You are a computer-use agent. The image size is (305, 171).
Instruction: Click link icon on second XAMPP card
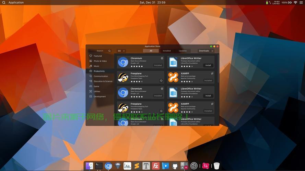point(212,104)
